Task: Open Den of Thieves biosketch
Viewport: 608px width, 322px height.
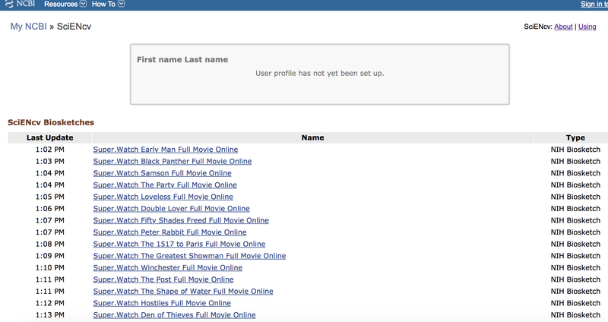Action: coord(175,315)
